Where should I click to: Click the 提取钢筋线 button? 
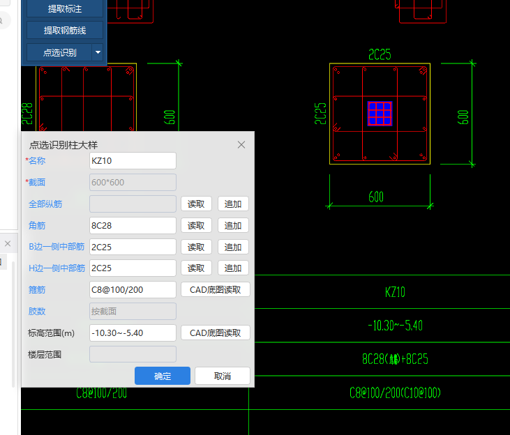pyautogui.click(x=65, y=30)
